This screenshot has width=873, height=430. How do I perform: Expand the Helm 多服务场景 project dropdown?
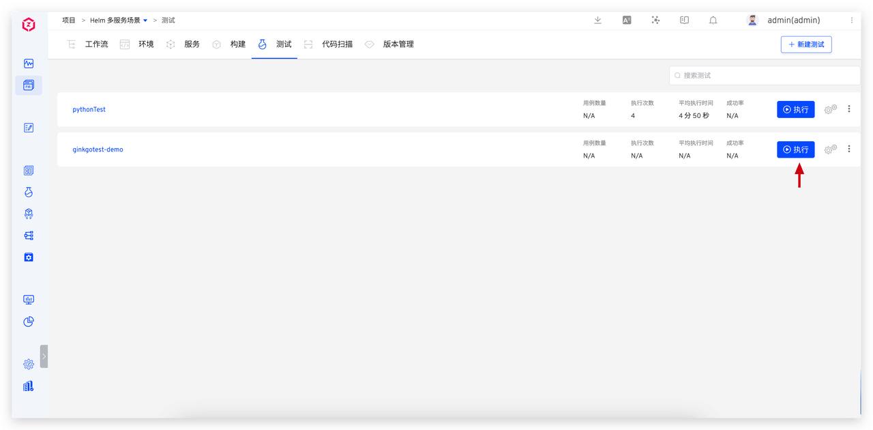point(145,20)
